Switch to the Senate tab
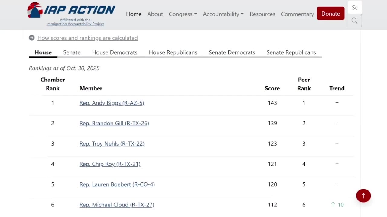Screen dimensions: 387x217 click(72, 52)
